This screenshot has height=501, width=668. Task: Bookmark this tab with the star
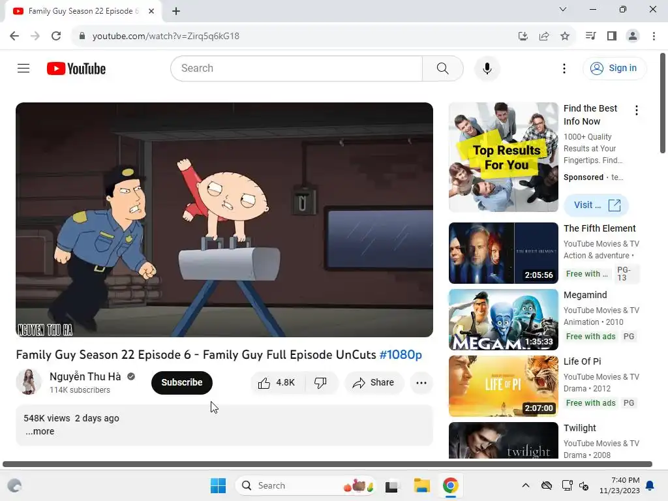(564, 37)
